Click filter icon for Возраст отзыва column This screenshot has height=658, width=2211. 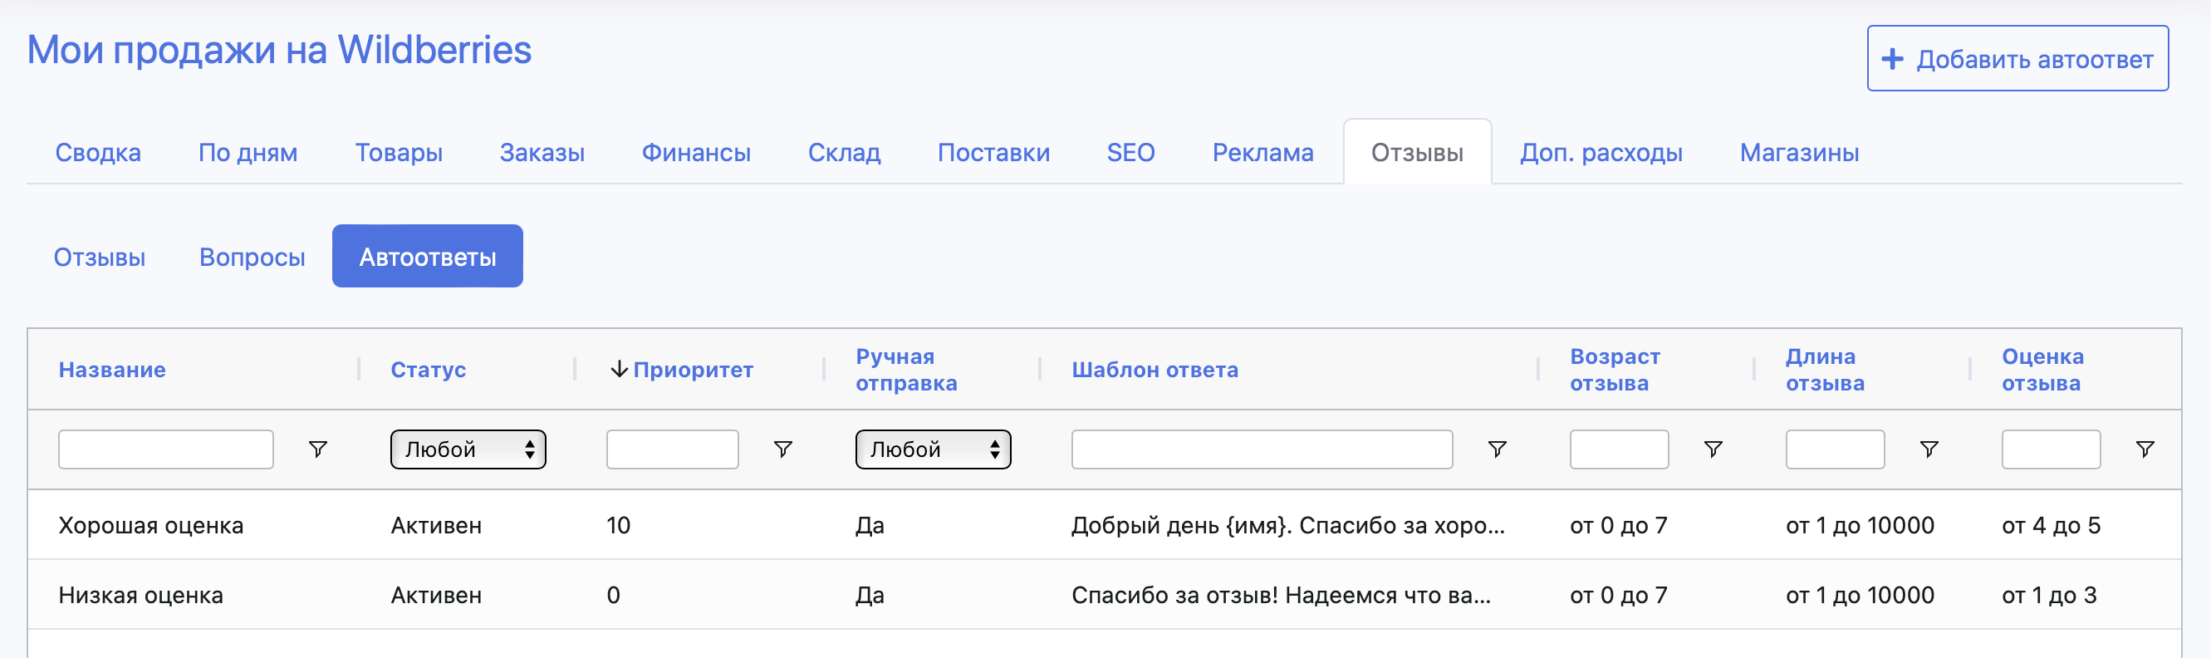[x=1713, y=449]
